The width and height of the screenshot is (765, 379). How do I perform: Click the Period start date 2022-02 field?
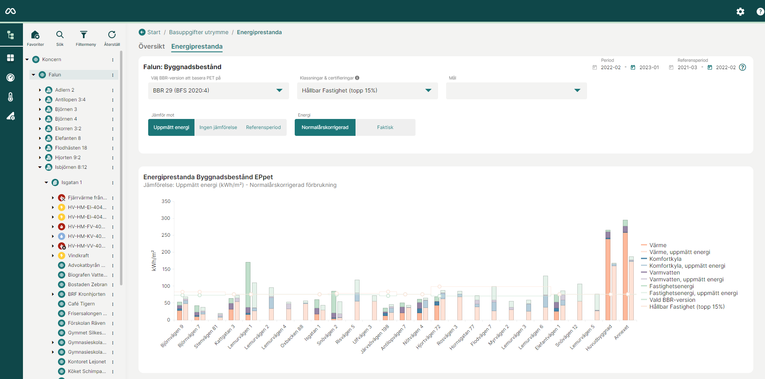[x=611, y=68]
